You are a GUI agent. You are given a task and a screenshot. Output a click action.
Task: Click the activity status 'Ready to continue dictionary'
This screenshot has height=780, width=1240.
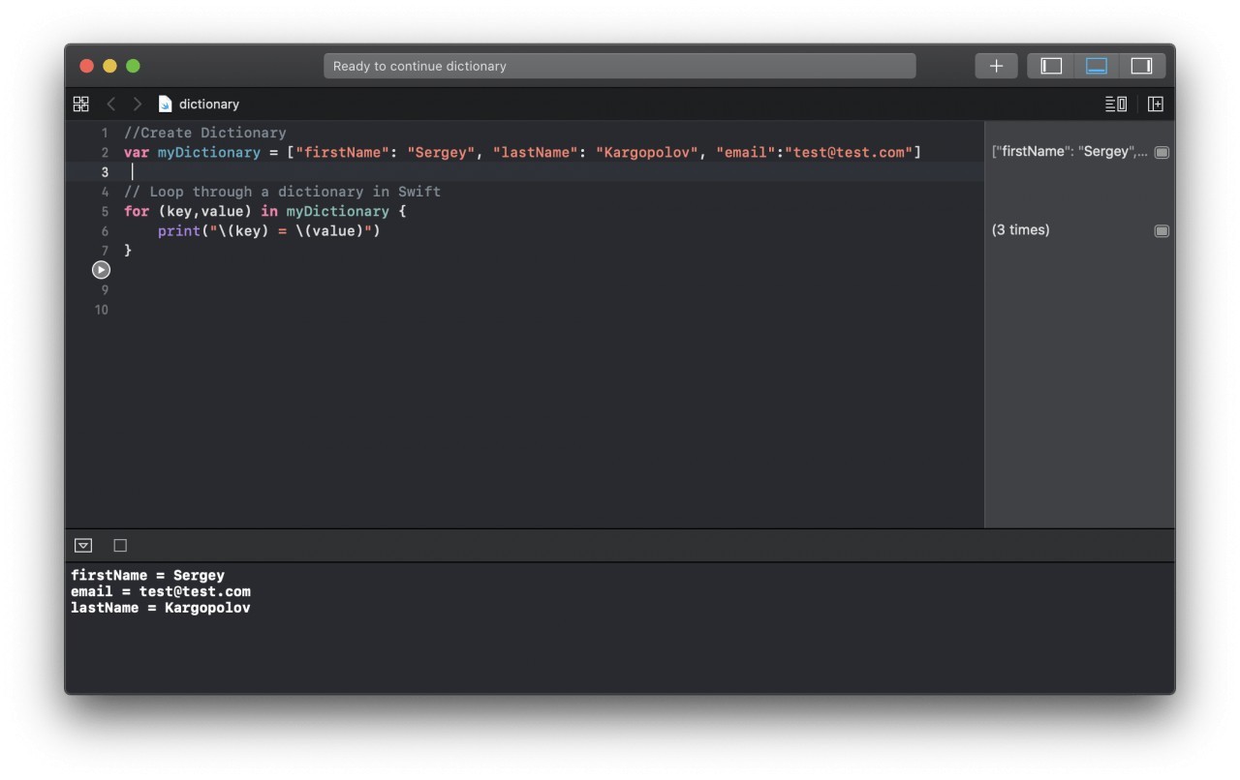tap(620, 66)
